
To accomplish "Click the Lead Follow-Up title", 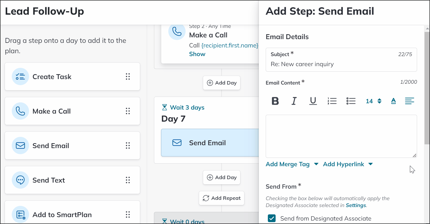I will 45,12.
